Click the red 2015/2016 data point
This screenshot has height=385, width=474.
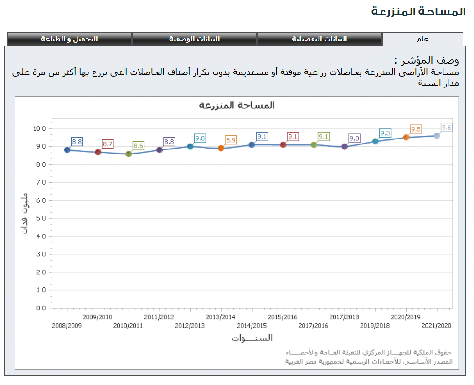[283, 144]
